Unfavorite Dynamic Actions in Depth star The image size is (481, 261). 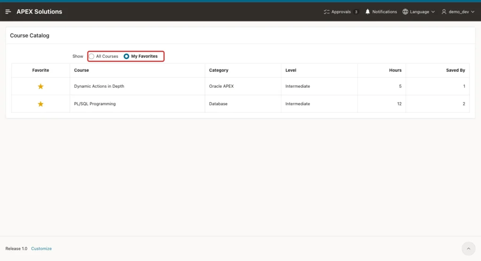(x=40, y=86)
